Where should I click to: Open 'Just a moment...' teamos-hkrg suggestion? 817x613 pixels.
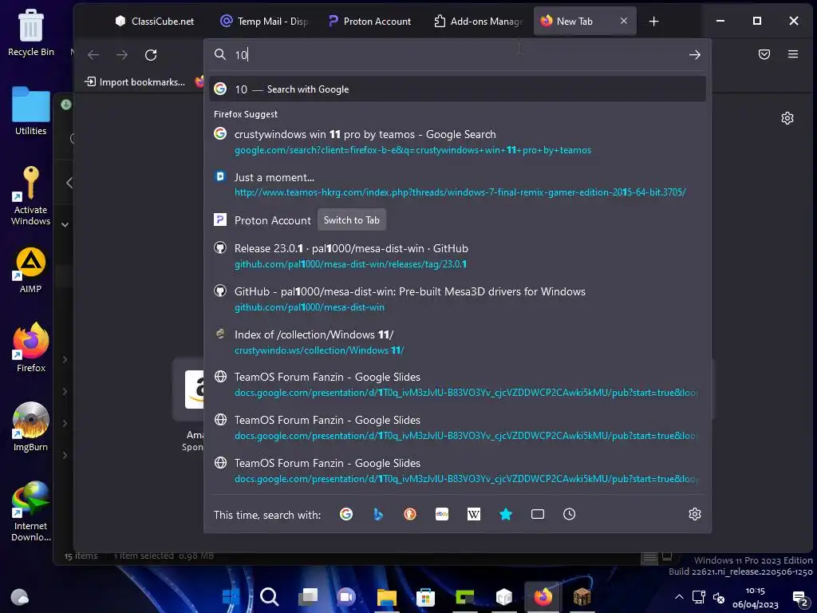[x=457, y=184]
